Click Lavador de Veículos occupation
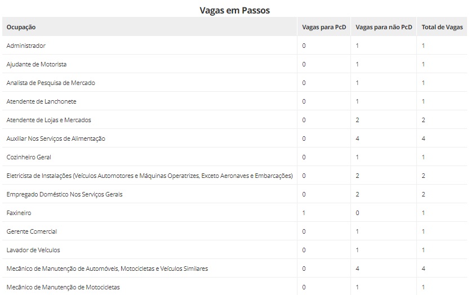Image resolution: width=471 pixels, height=295 pixels. pyautogui.click(x=33, y=251)
